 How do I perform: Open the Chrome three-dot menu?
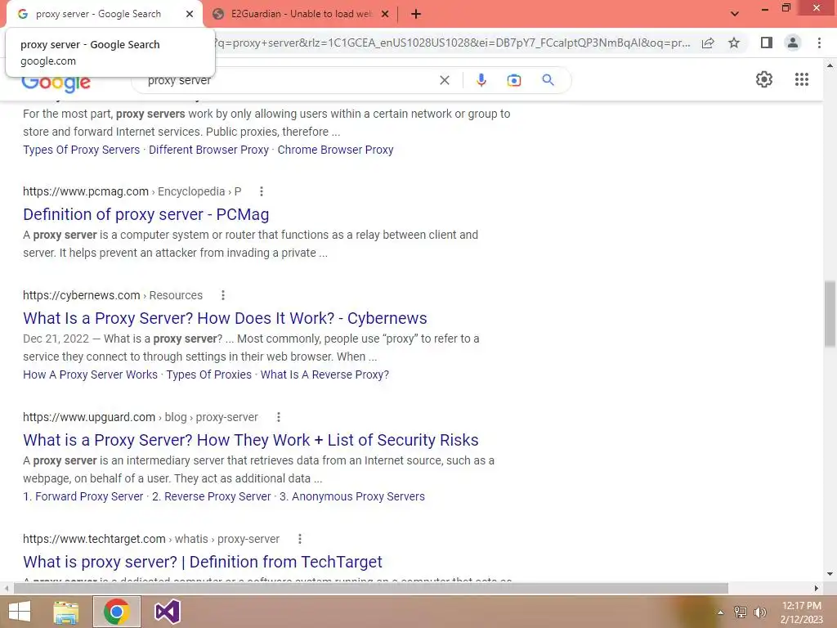(819, 43)
